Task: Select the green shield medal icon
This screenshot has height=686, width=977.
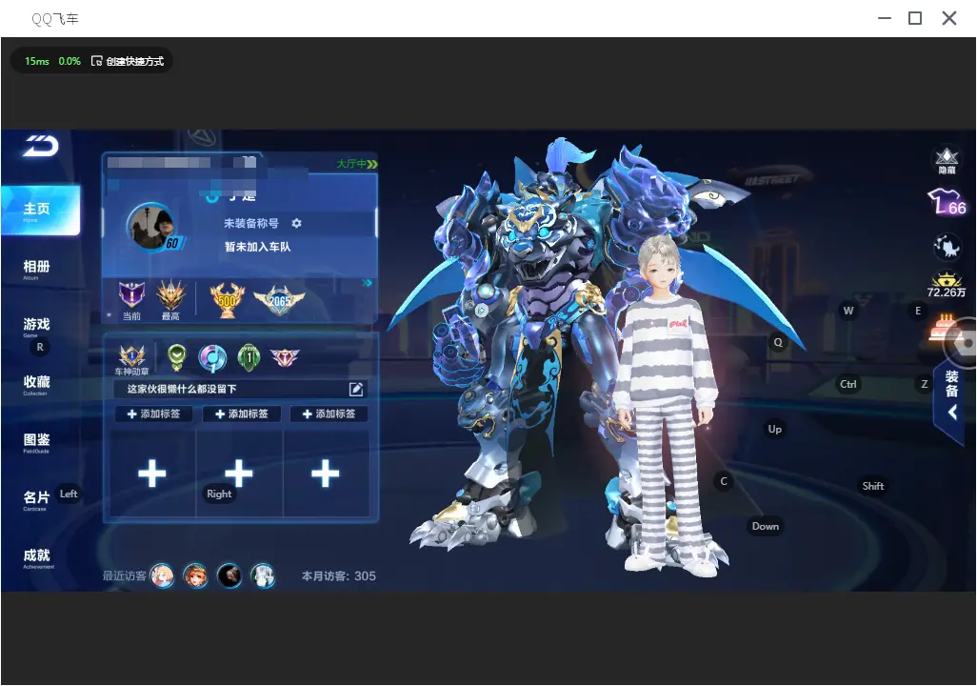Action: (177, 357)
